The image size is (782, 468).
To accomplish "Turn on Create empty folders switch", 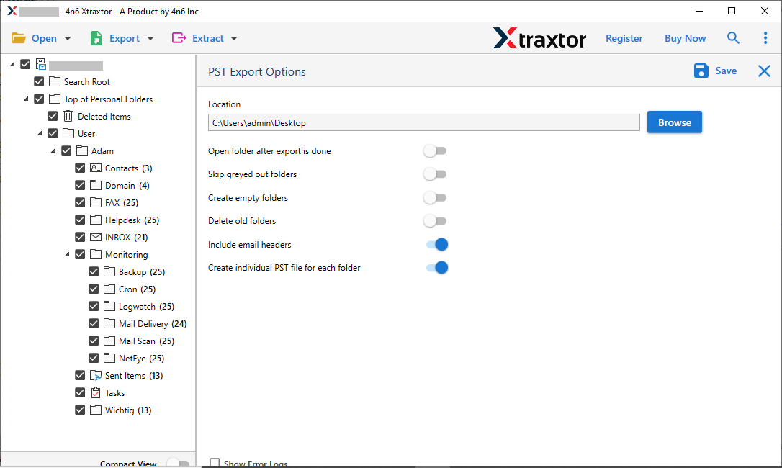I will pyautogui.click(x=435, y=197).
